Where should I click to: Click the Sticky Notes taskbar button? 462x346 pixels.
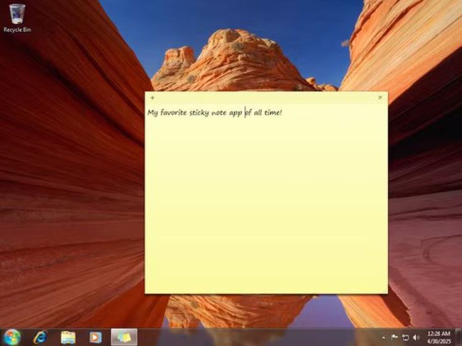124,337
